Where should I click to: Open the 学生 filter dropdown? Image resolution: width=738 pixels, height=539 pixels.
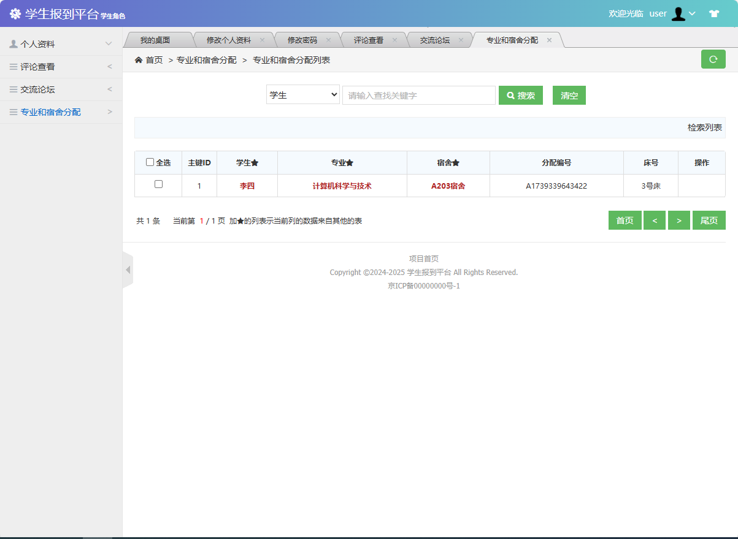[302, 94]
